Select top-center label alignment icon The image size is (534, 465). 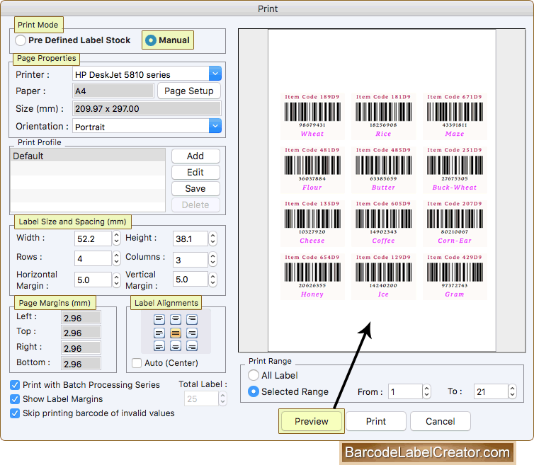pos(176,319)
